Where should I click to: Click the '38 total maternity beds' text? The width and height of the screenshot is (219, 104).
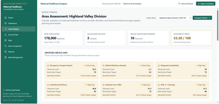[x=96, y=42]
